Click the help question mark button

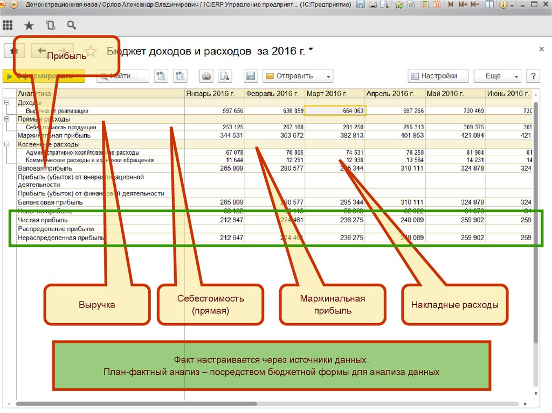pos(533,76)
